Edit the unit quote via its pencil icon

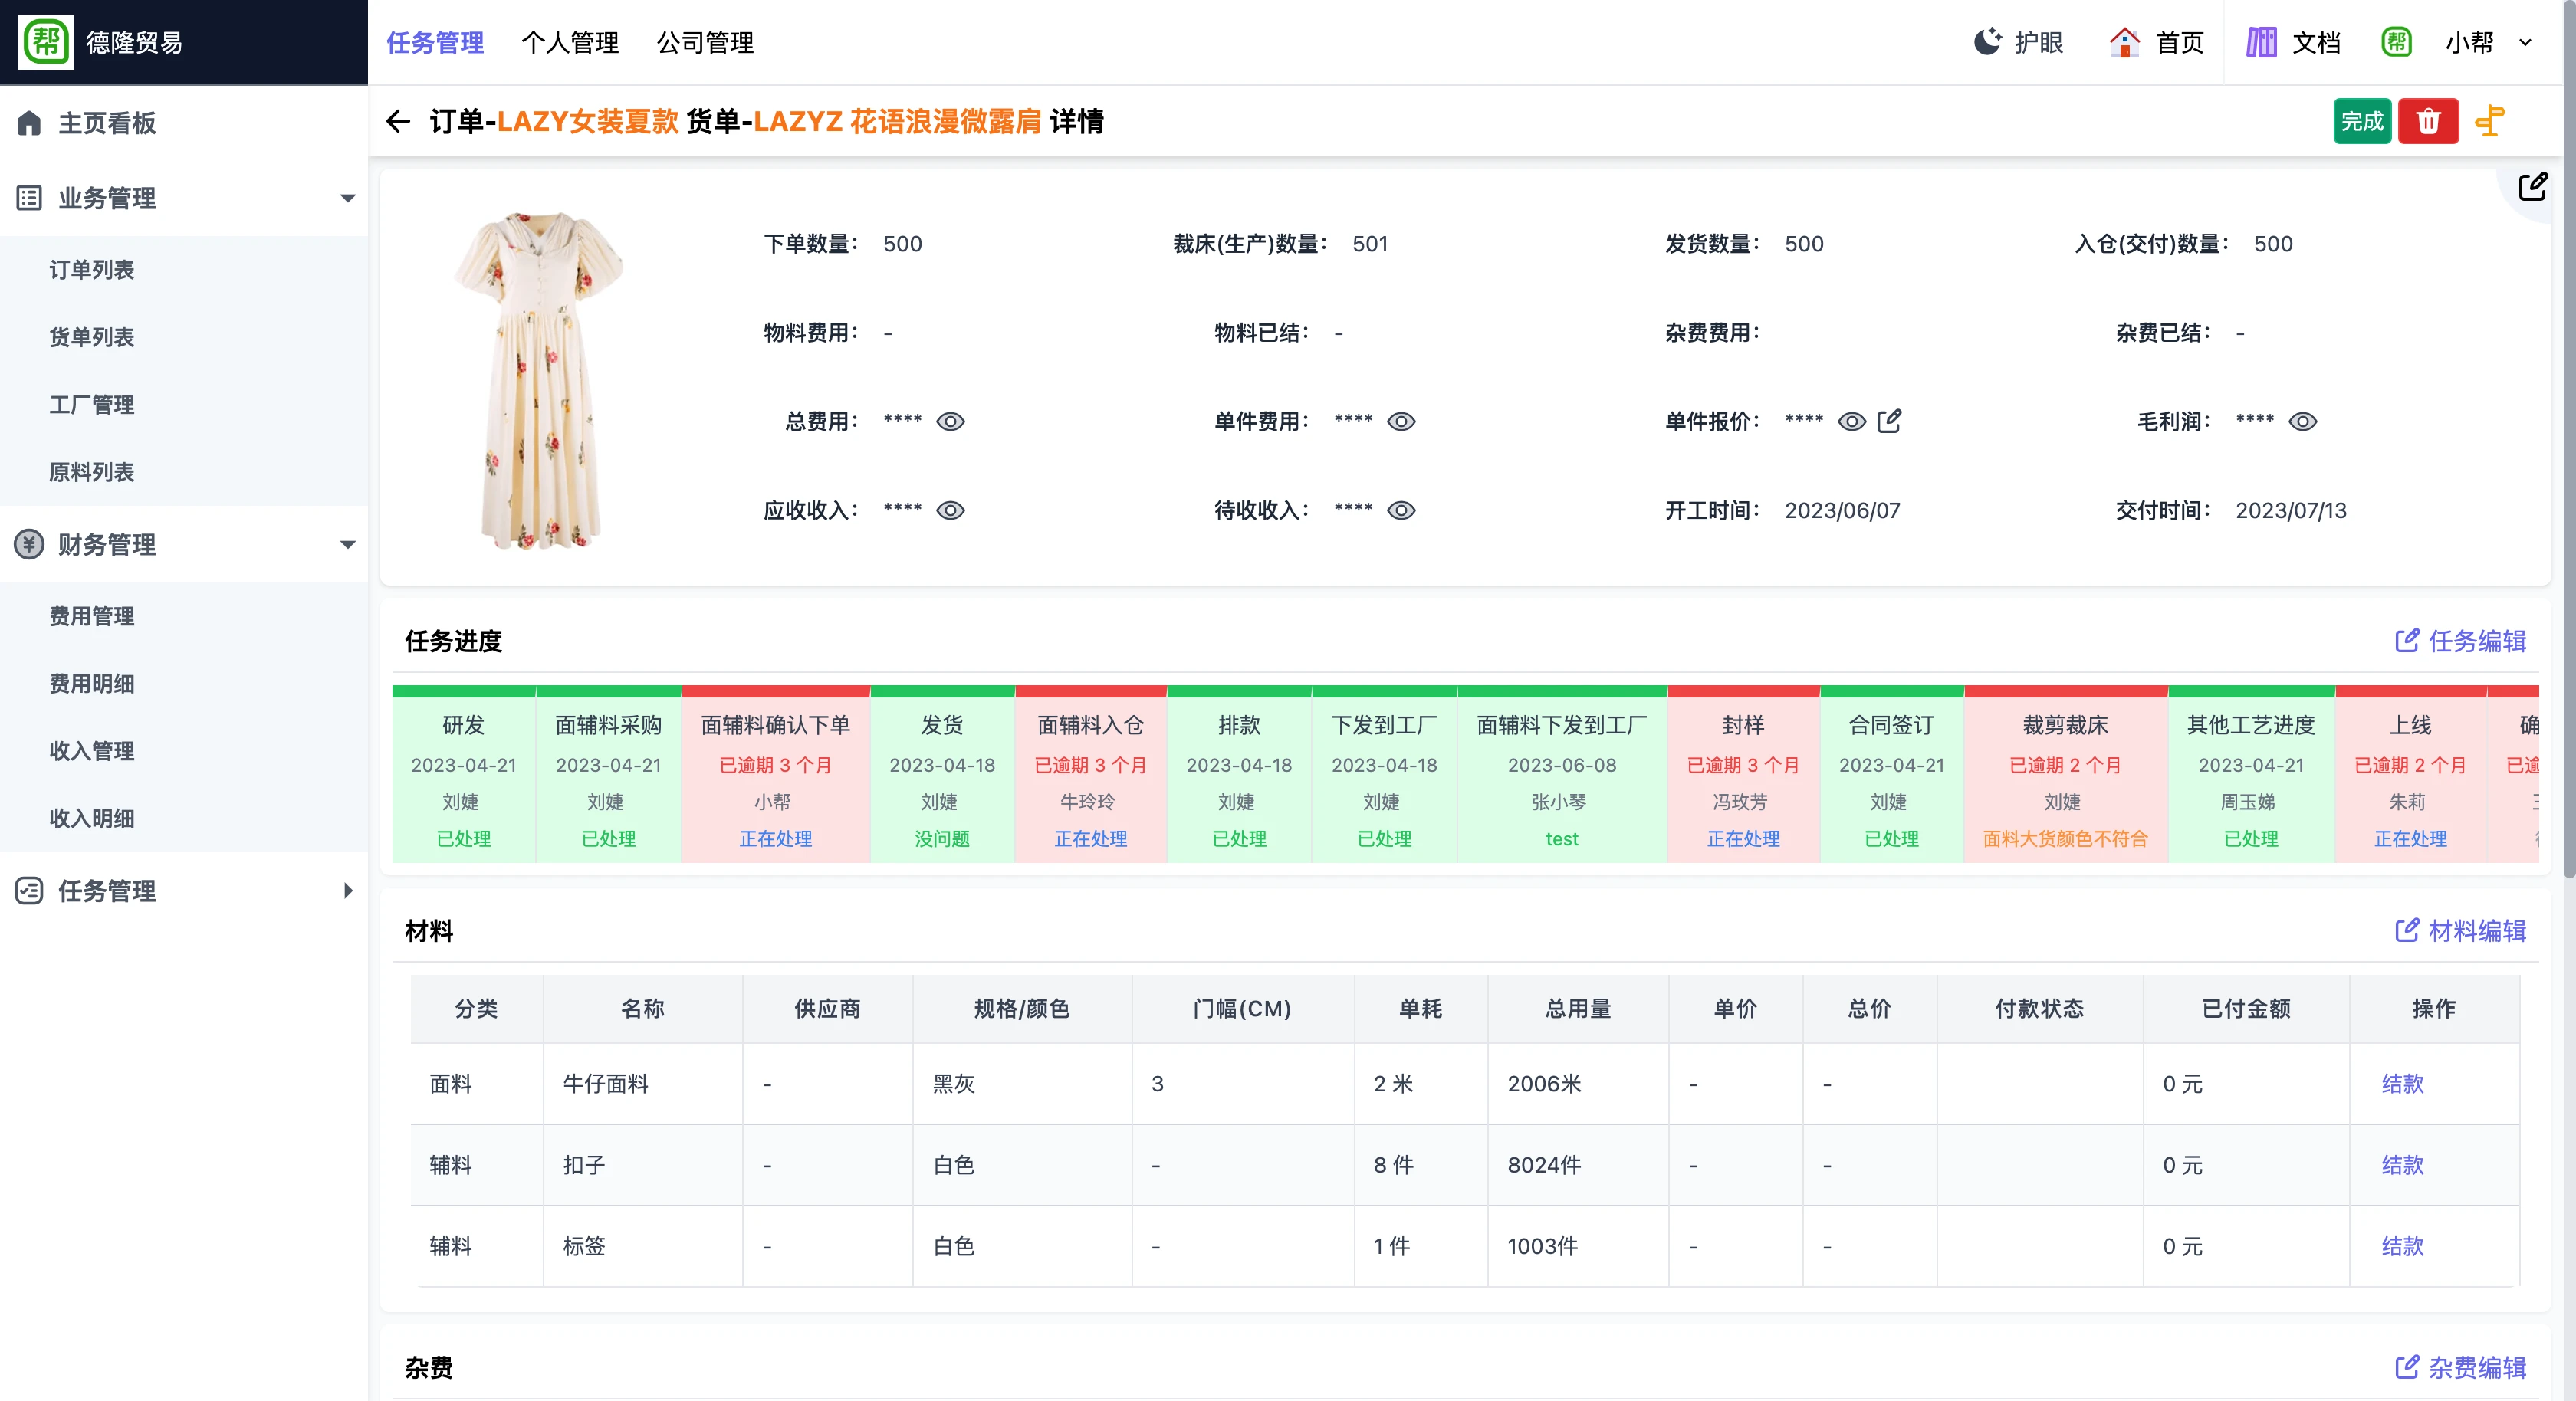pos(1890,421)
